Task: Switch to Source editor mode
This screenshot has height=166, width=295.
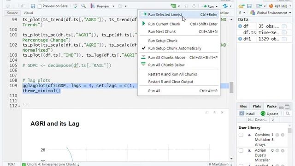Action: (x=12, y=13)
